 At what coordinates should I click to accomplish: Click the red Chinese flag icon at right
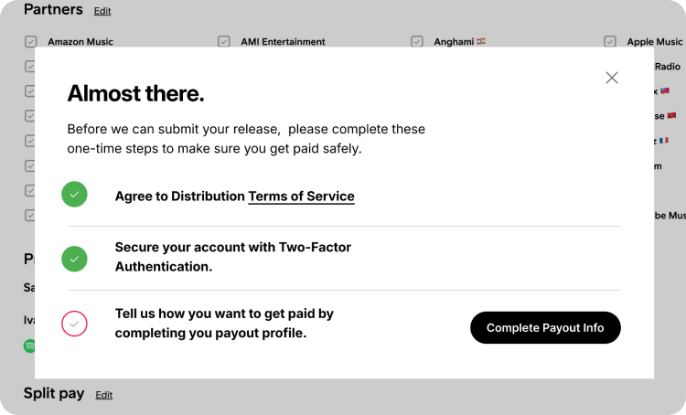click(671, 115)
